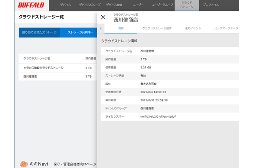This screenshot has height=168, width=253.
Task: Open the ユーザー menu
Action: point(138,5)
